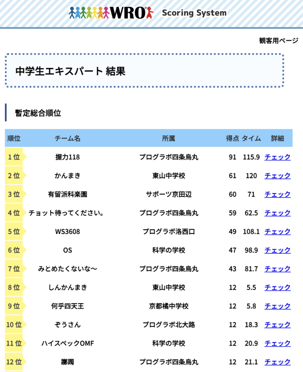
Task: Click チェック link for 何乎四天王
Action: point(277,306)
